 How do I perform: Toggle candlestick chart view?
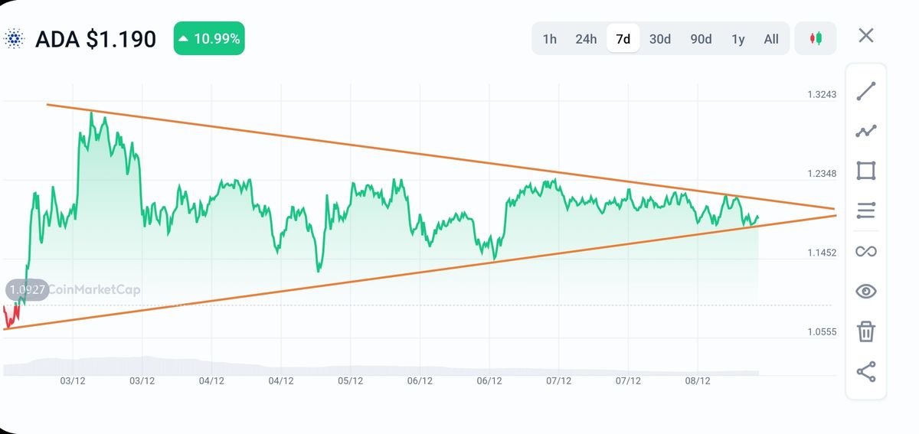coord(816,38)
